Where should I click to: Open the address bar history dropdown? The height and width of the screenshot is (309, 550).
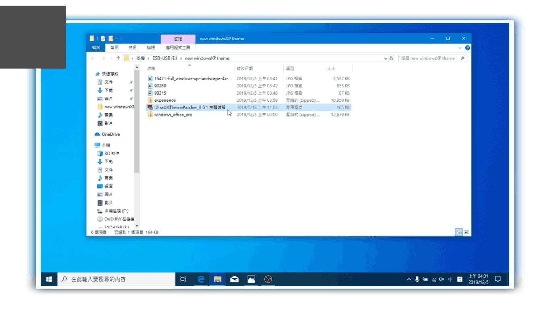coord(385,58)
